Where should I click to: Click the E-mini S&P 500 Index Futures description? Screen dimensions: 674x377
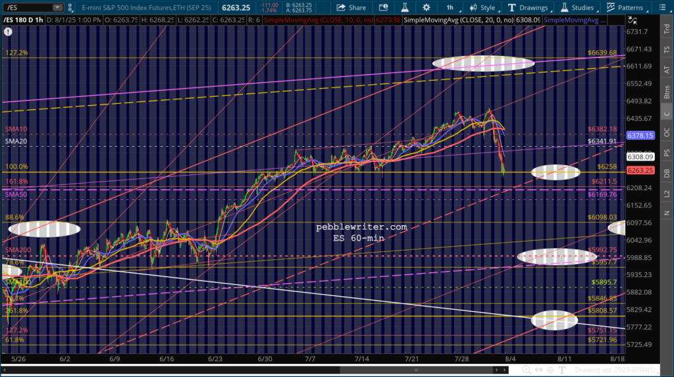(x=146, y=8)
